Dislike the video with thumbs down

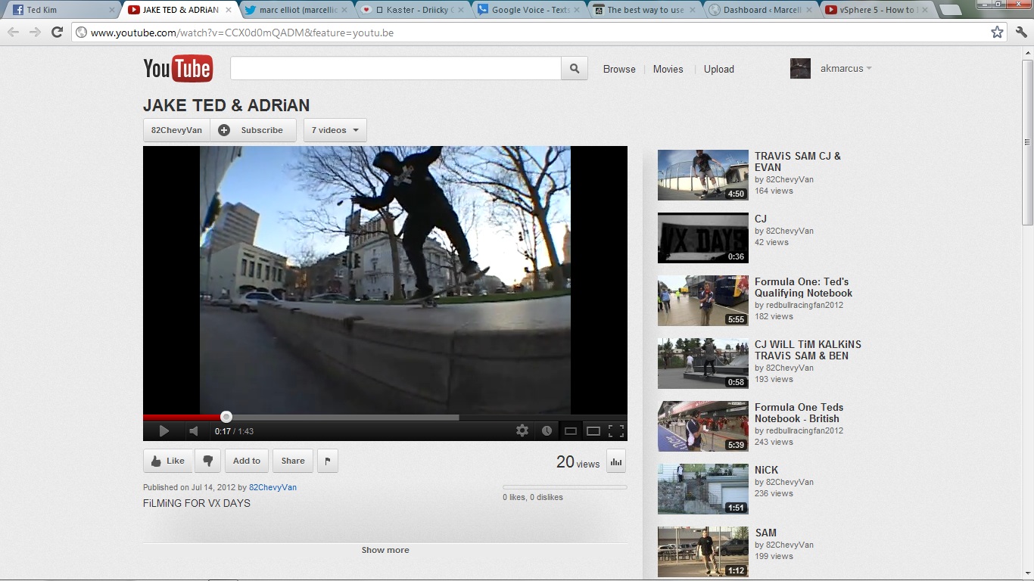click(207, 461)
